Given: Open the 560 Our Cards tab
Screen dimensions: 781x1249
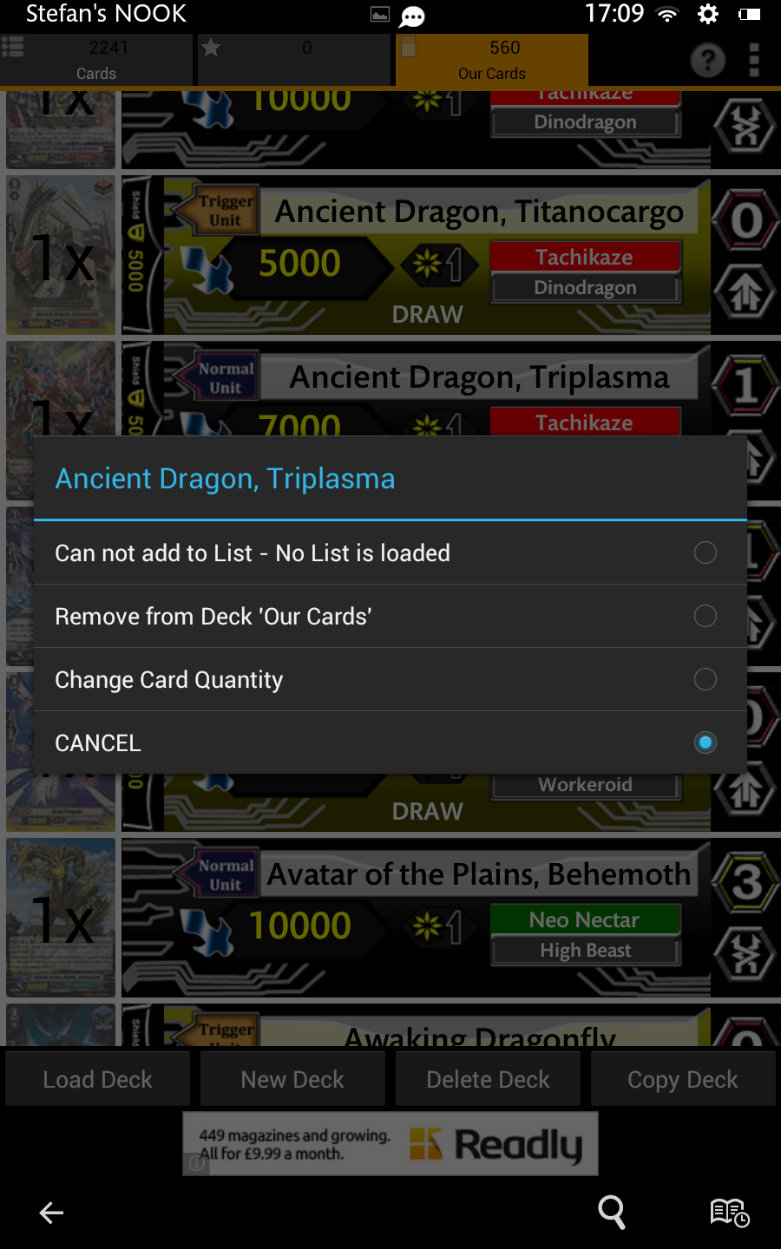Looking at the screenshot, I should 492,60.
